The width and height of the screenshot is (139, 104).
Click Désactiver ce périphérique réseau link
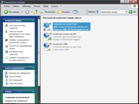point(20,47)
